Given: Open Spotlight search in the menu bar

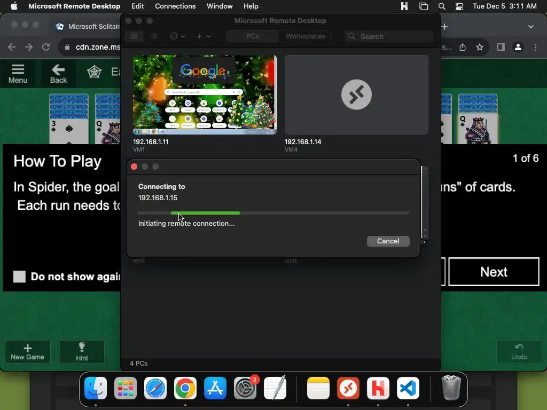Looking at the screenshot, I should coord(442,6).
